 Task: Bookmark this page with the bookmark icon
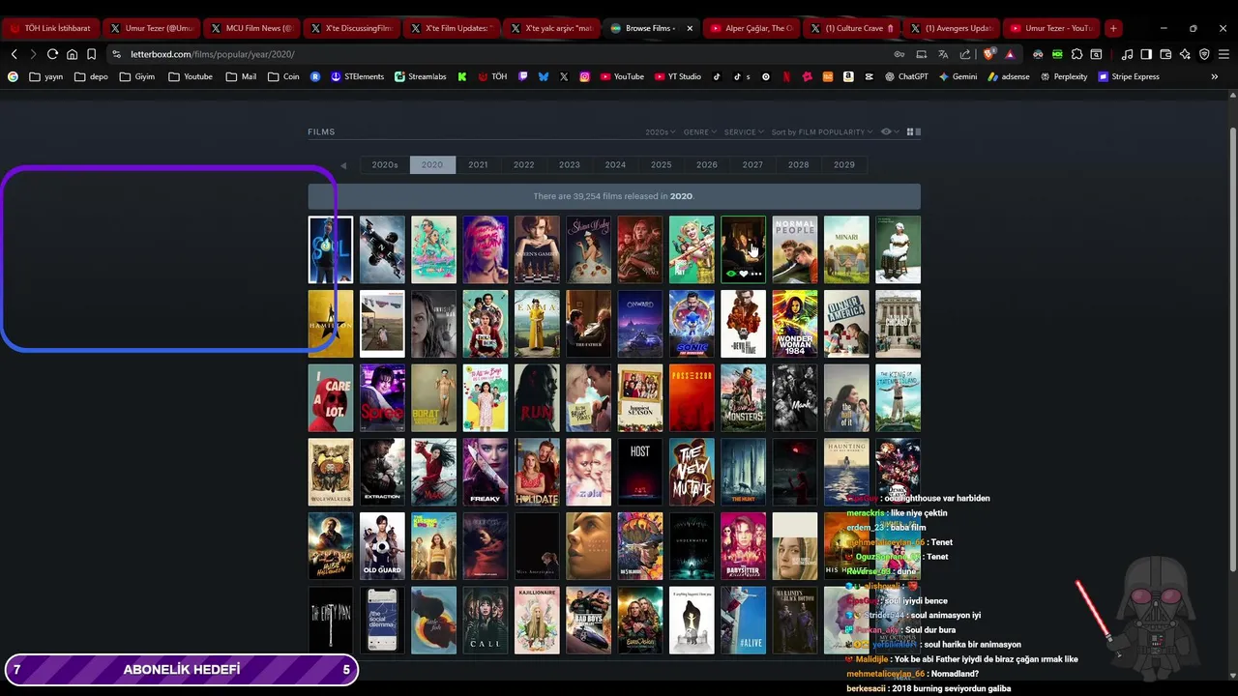coord(91,54)
